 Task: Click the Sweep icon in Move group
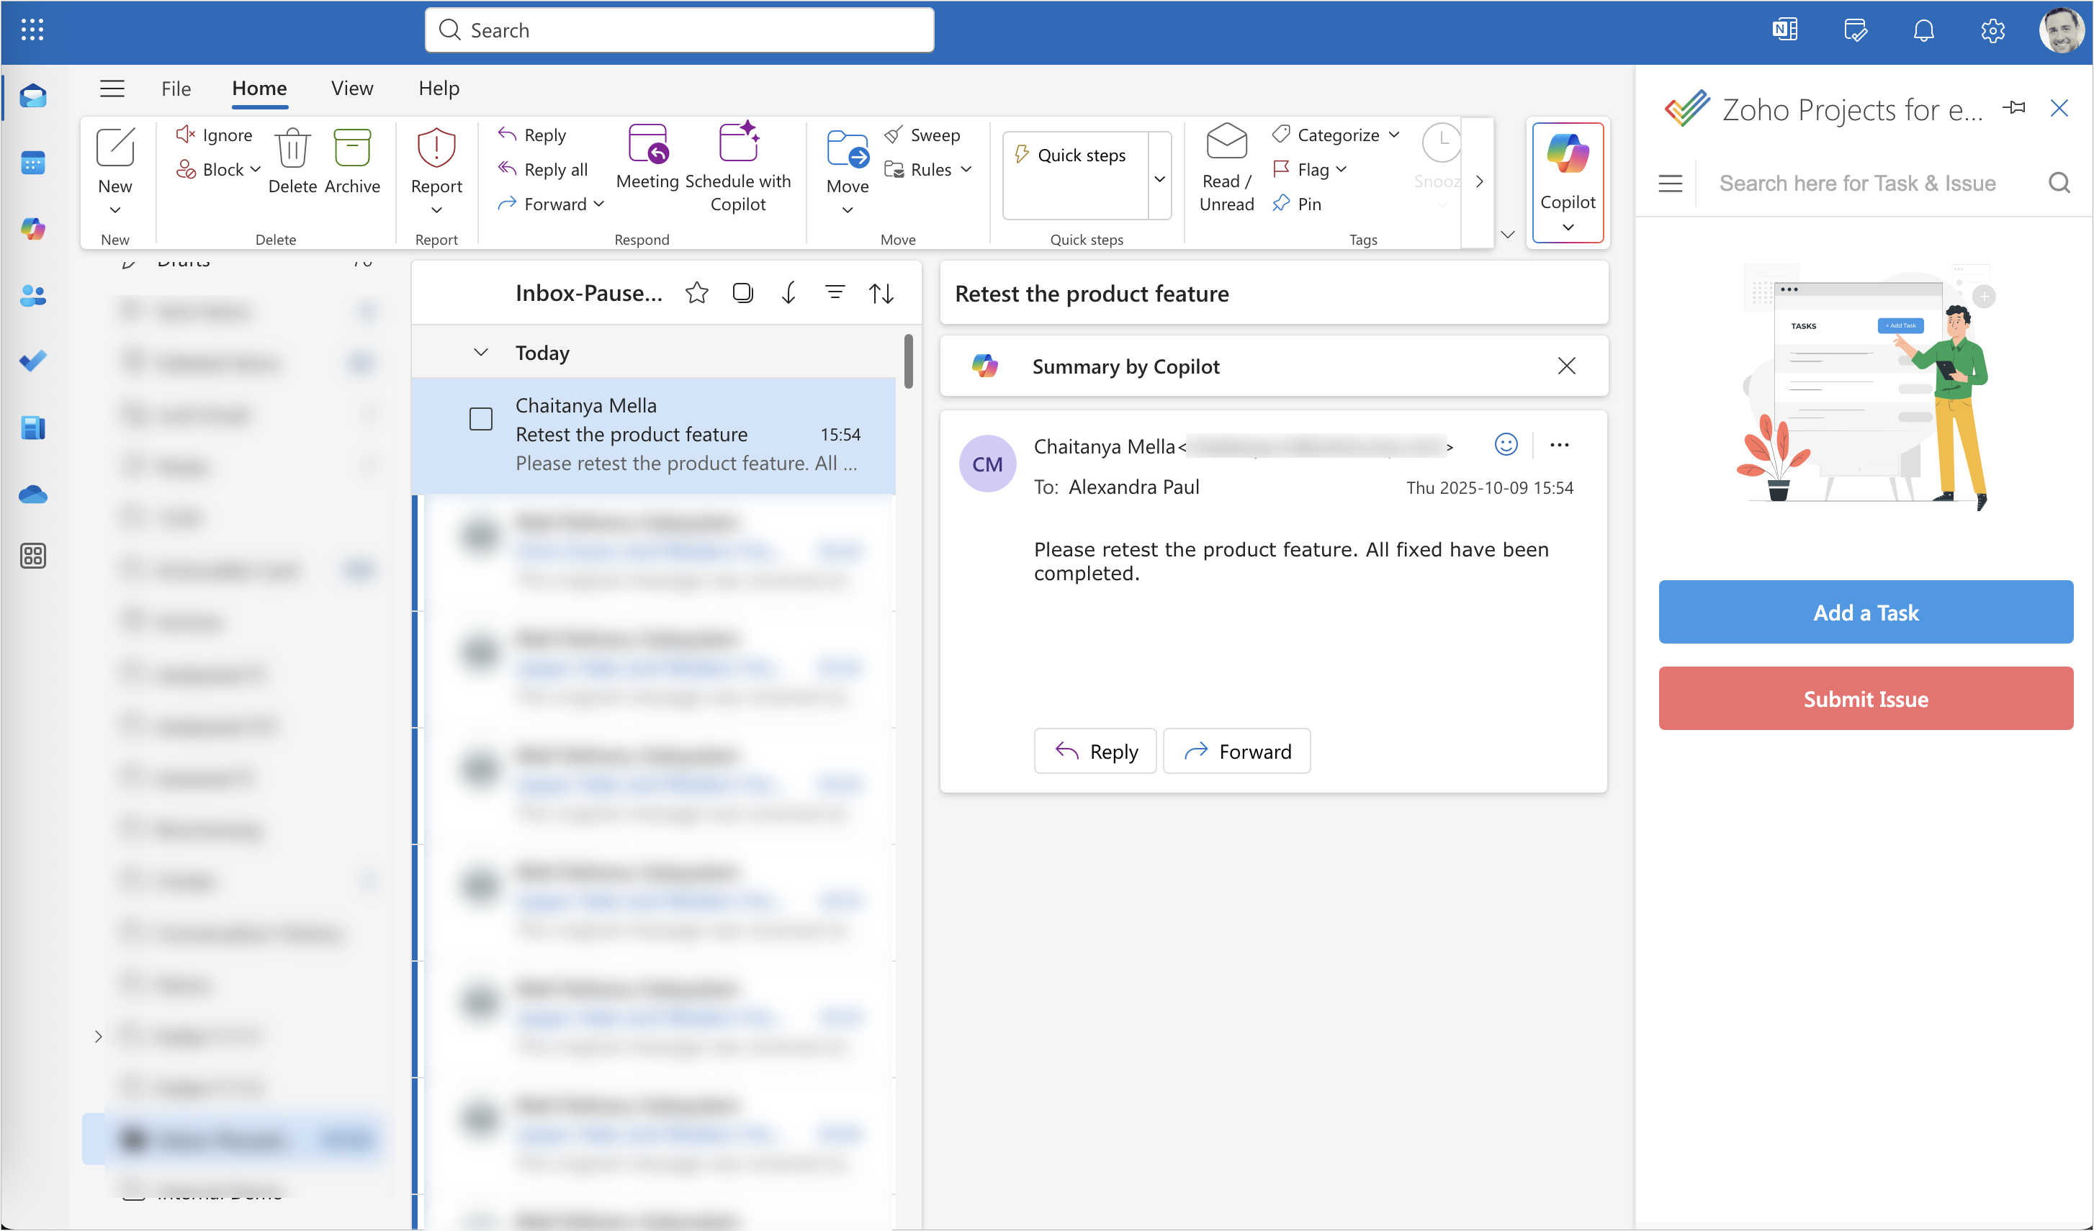pyautogui.click(x=894, y=135)
